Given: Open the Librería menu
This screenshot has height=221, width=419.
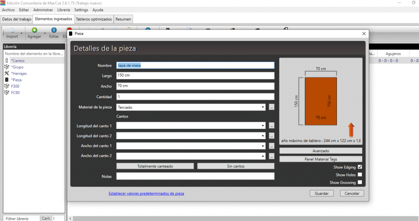Looking at the screenshot, I should [63, 10].
